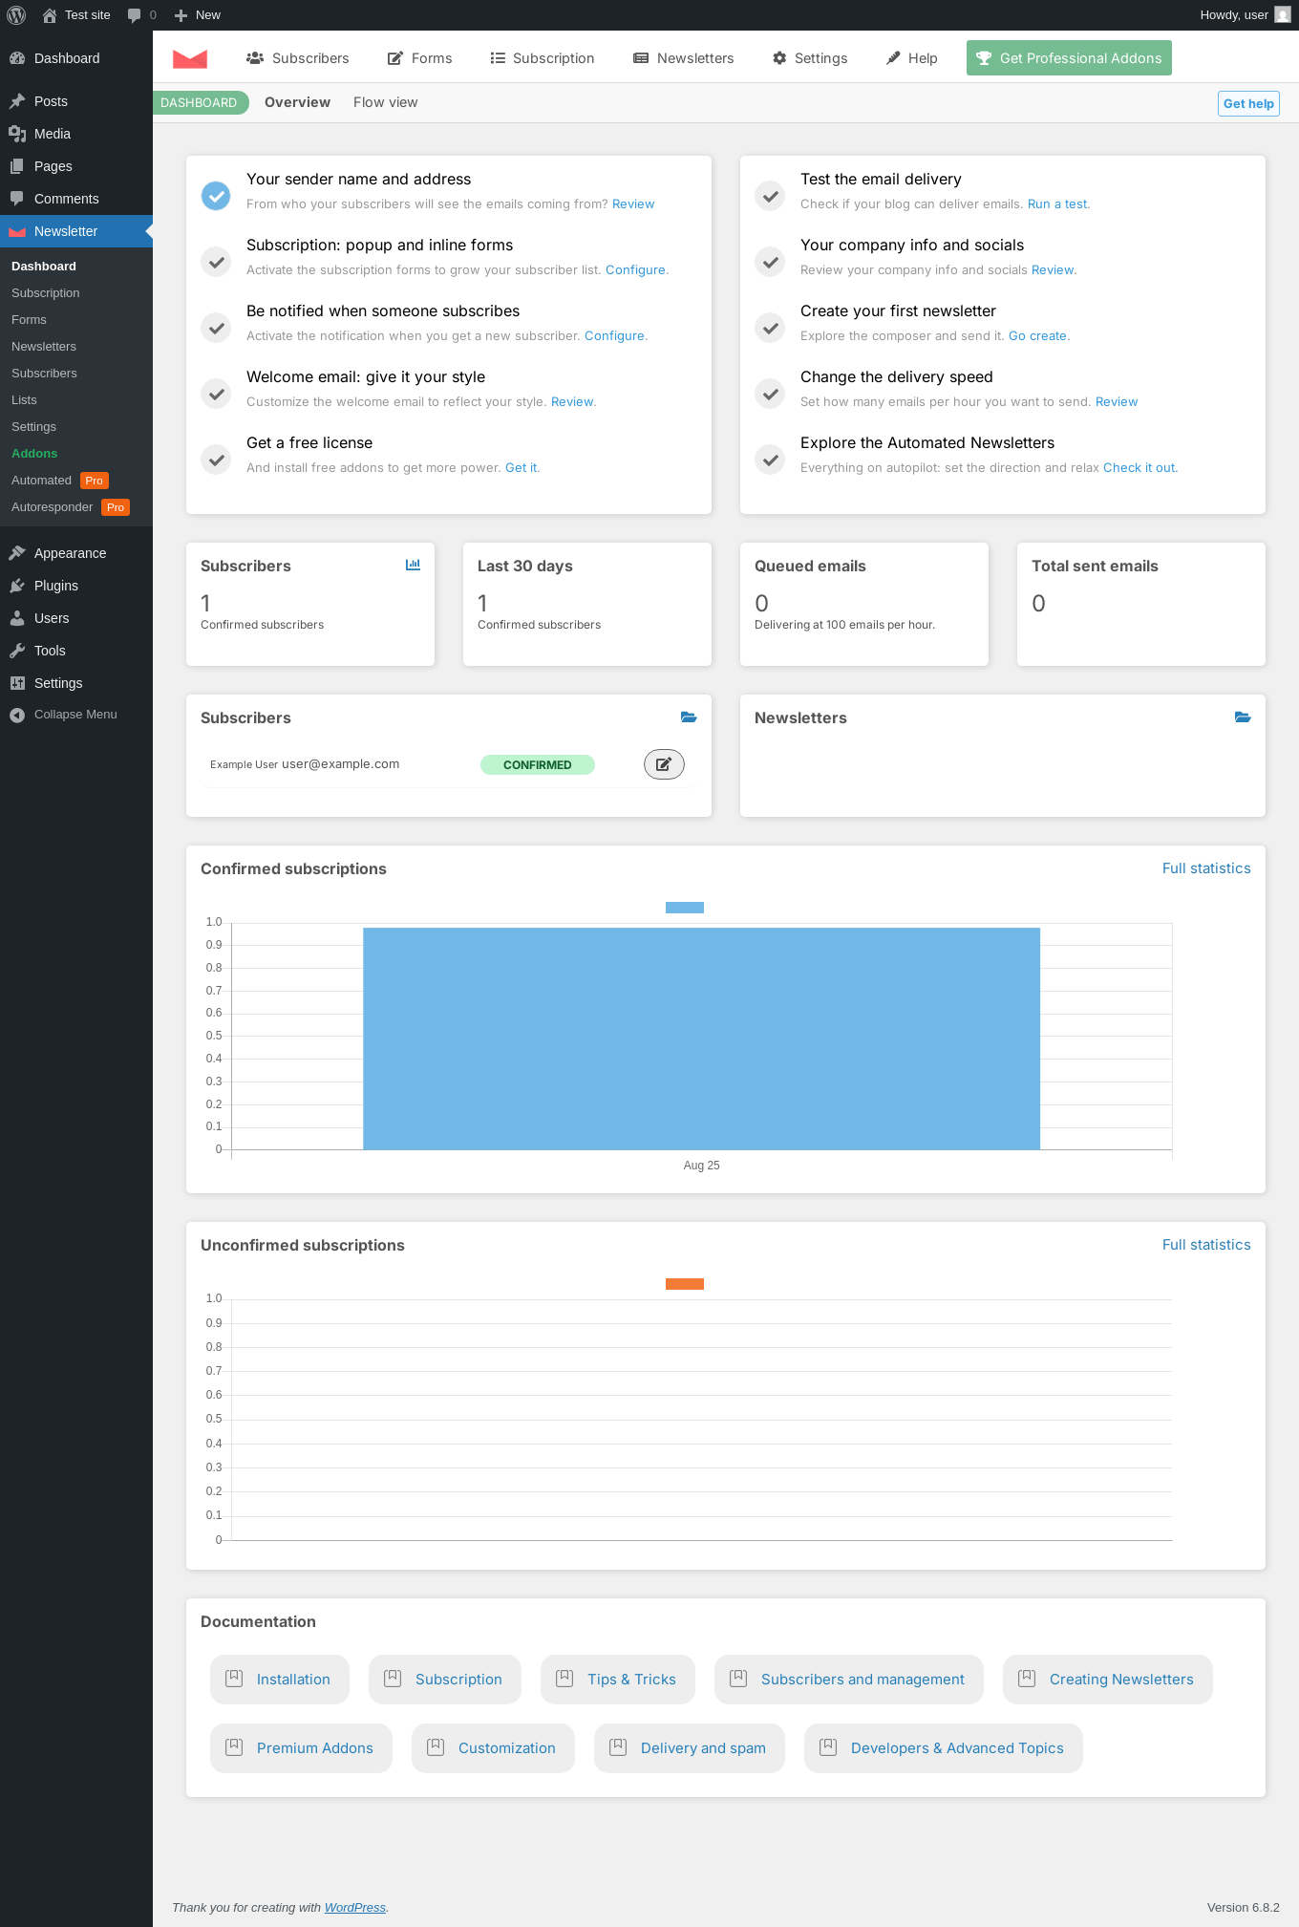This screenshot has height=1927, width=1299.
Task: Open Newsletters panel folder icon
Action: [x=1243, y=717]
